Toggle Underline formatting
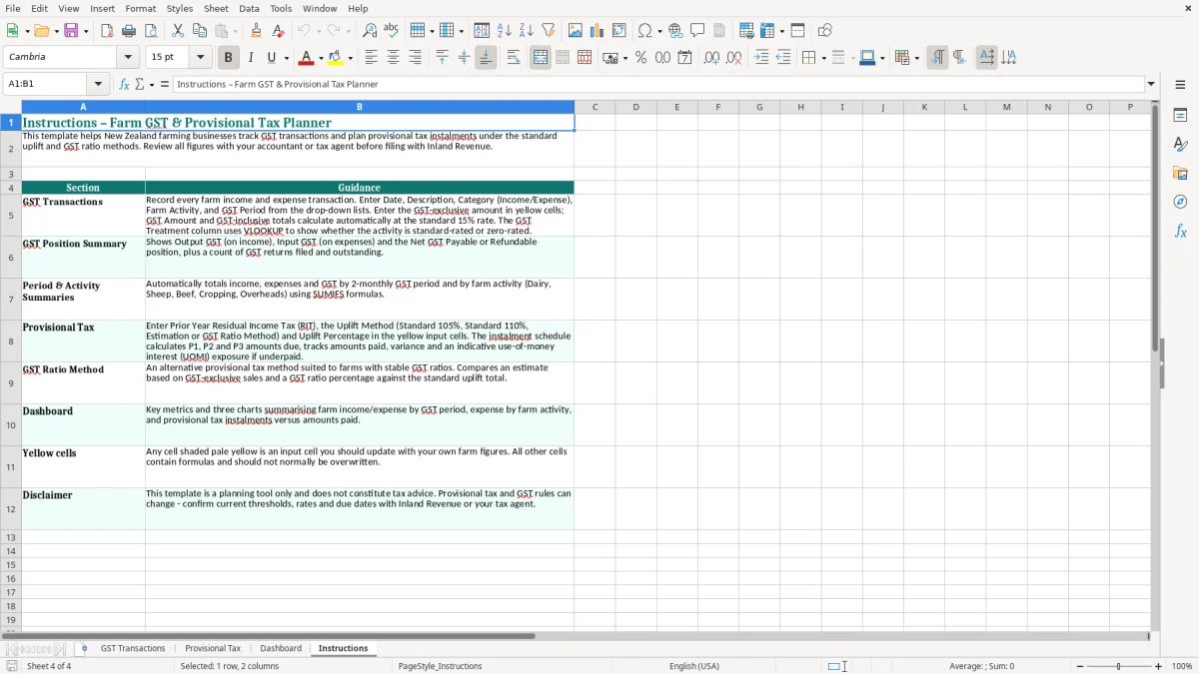The image size is (1199, 674). tap(271, 58)
